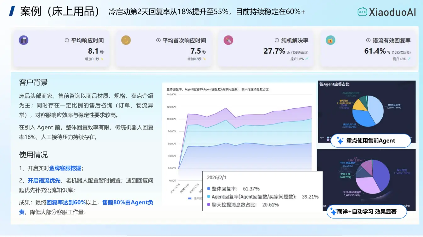Click the sparkle icon in 重点使用售前Agent
The width and height of the screenshot is (423, 237).
click(340, 140)
